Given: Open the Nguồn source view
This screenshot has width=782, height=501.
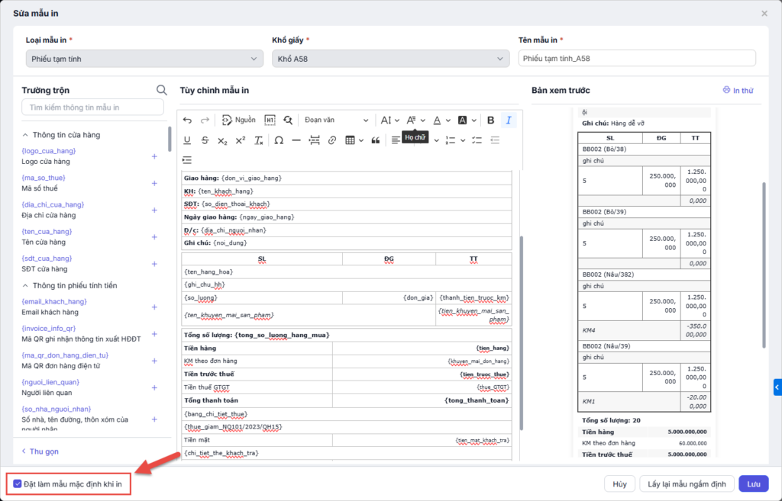Looking at the screenshot, I should (238, 120).
